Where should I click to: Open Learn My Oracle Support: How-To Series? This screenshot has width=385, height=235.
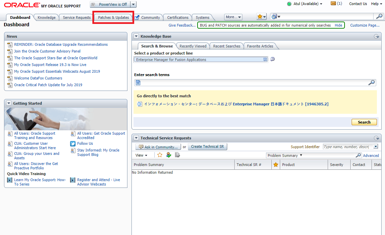40,182
